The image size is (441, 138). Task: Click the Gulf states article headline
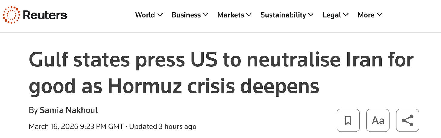pyautogui.click(x=221, y=73)
